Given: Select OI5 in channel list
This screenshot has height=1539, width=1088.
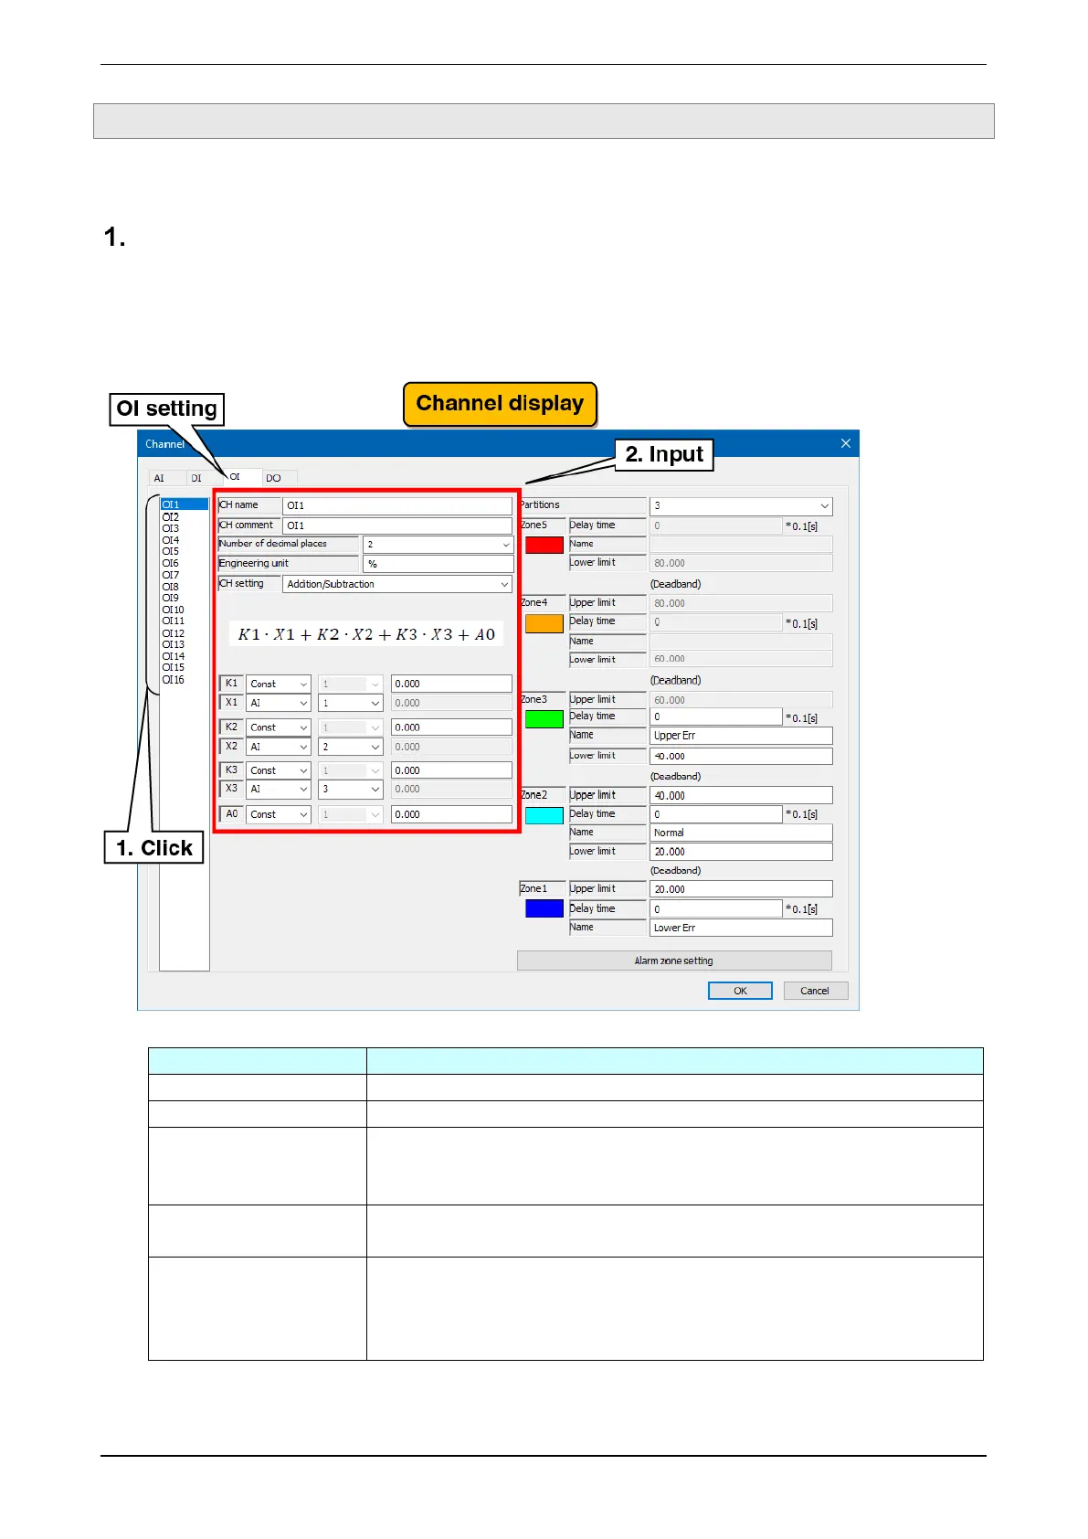Looking at the screenshot, I should [184, 551].
